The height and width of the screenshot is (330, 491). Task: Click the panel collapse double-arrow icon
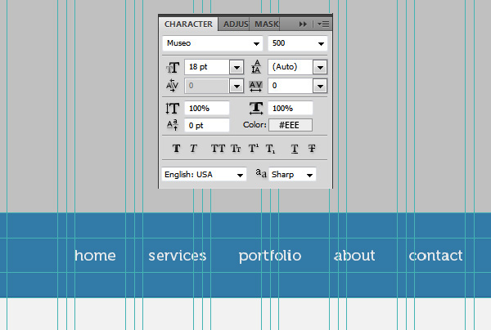coord(304,25)
